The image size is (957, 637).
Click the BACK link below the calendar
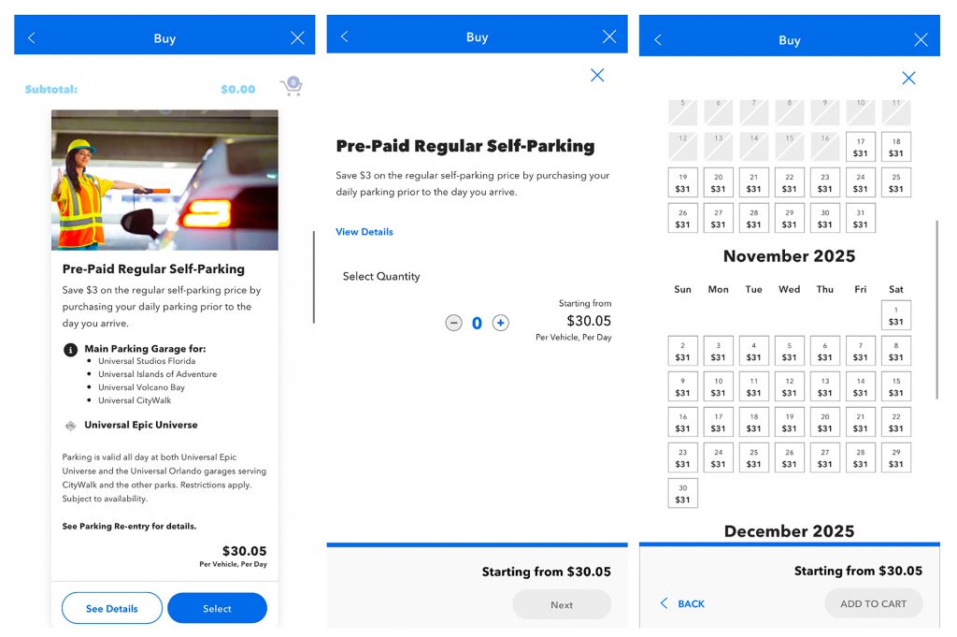pyautogui.click(x=683, y=603)
